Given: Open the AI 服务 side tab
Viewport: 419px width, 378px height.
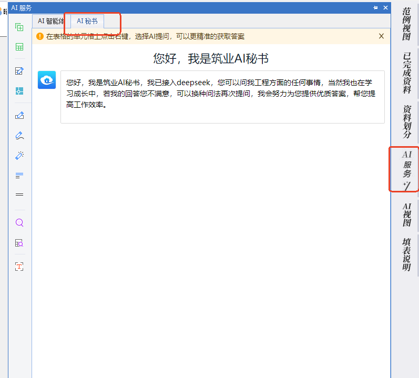Looking at the screenshot, I should point(406,170).
